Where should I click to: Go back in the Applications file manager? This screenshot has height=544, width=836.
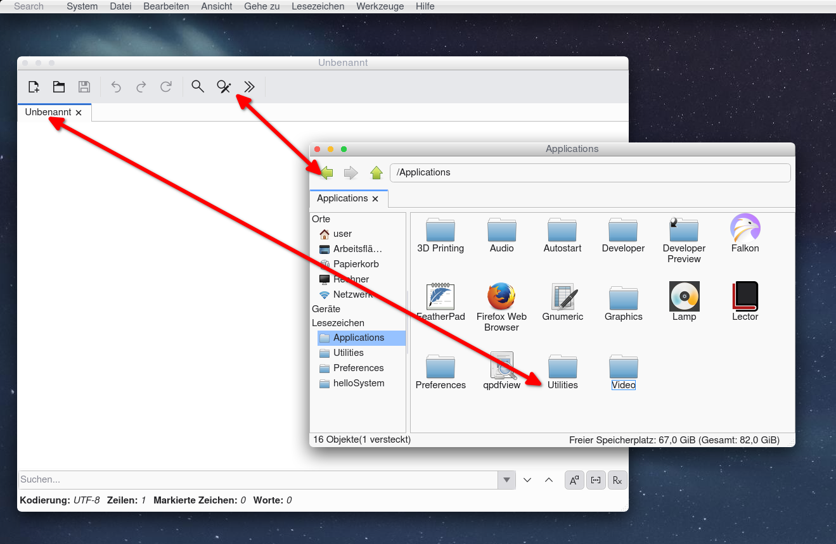coord(326,172)
